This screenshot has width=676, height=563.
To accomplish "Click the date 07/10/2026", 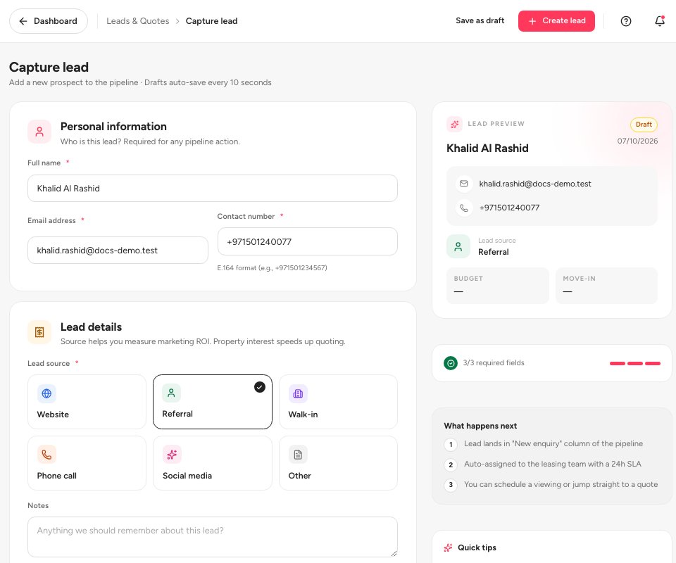I will (x=637, y=141).
